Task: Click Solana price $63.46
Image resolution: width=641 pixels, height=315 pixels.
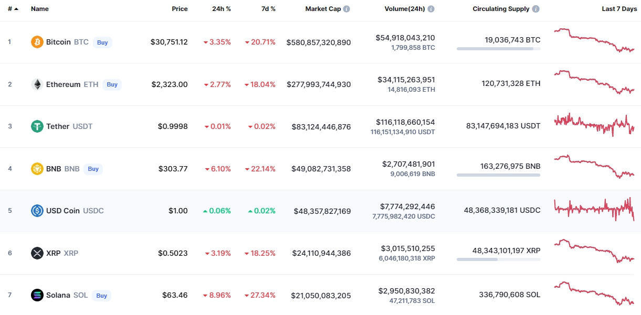Action: click(x=175, y=295)
